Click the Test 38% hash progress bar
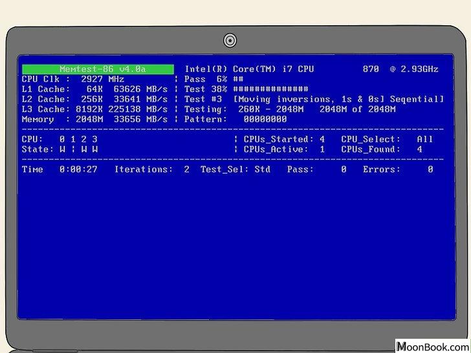Image resolution: width=471 pixels, height=353 pixels. pyautogui.click(x=246, y=89)
